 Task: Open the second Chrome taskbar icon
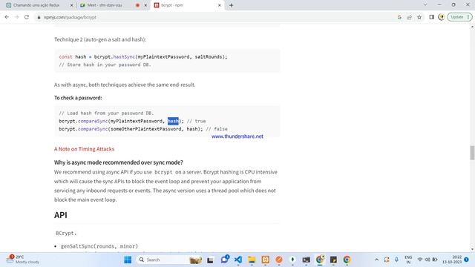click(347, 260)
